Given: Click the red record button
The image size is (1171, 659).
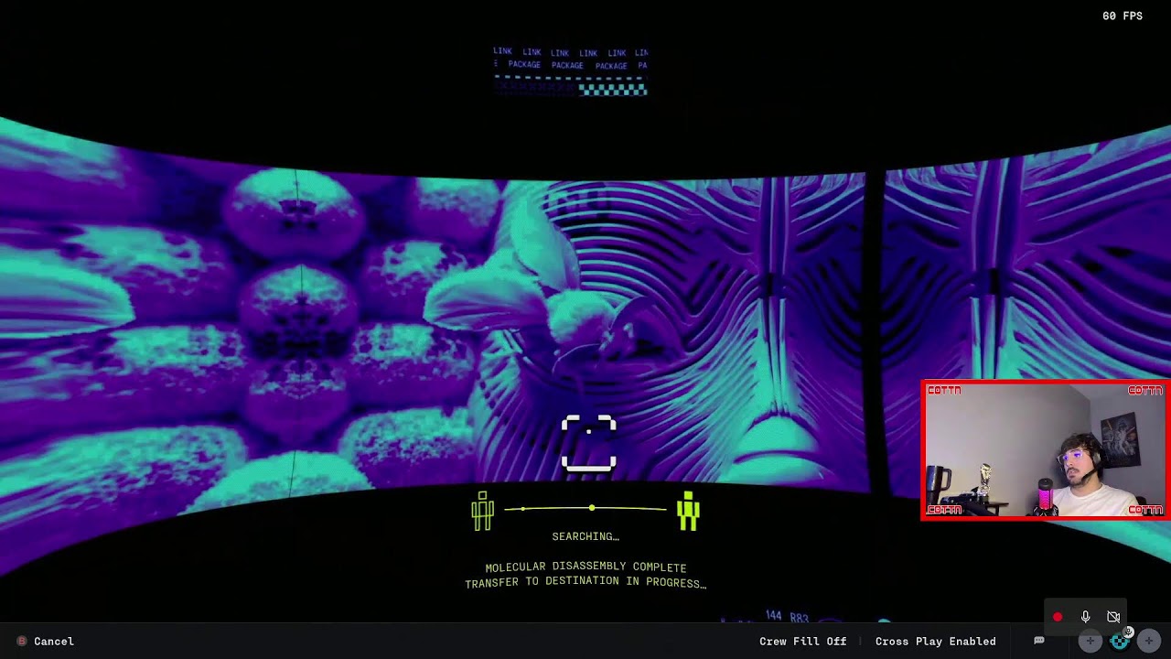Looking at the screenshot, I should point(1058,618).
